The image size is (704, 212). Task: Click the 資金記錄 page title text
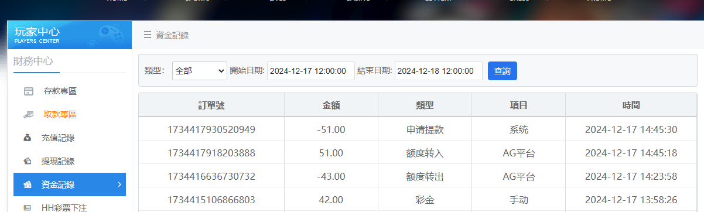click(x=172, y=35)
